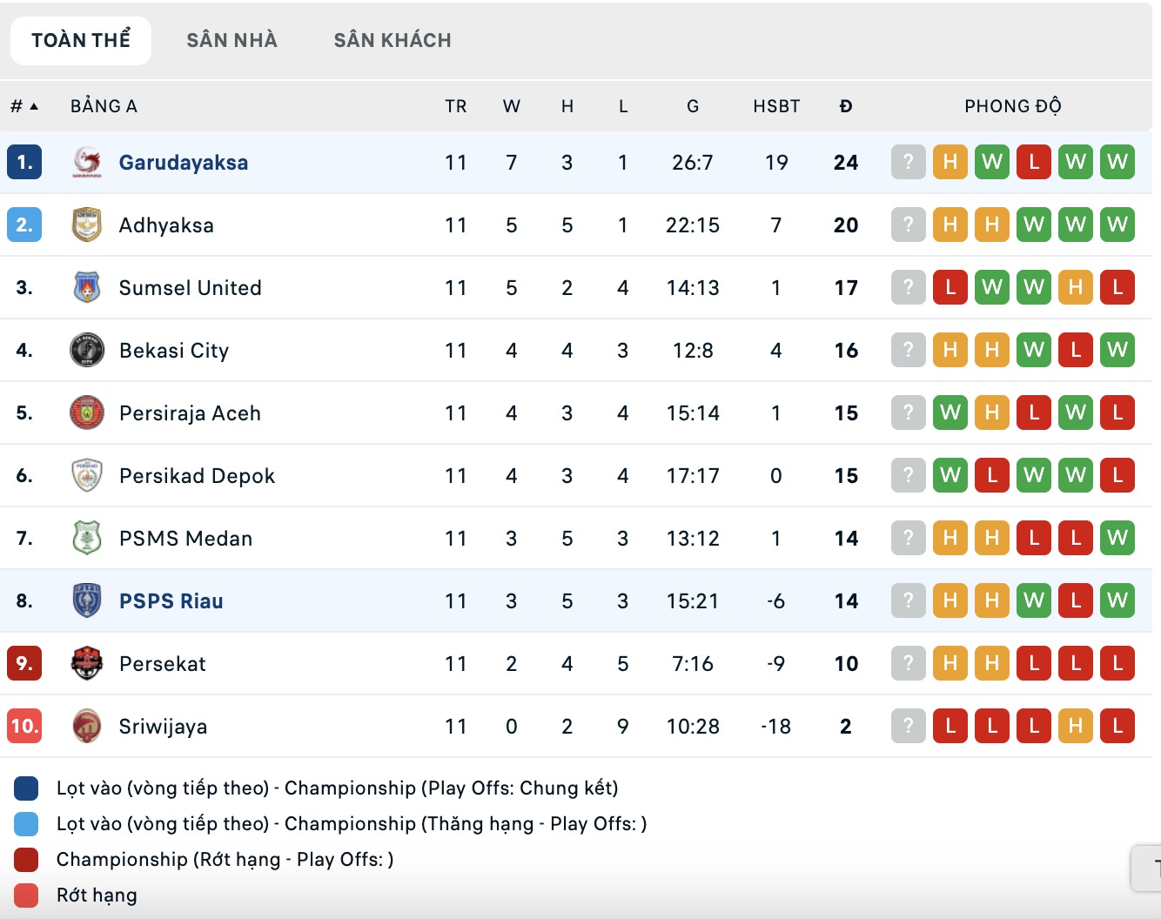
Task: Click the PSMS Medan club crest
Action: point(86,538)
